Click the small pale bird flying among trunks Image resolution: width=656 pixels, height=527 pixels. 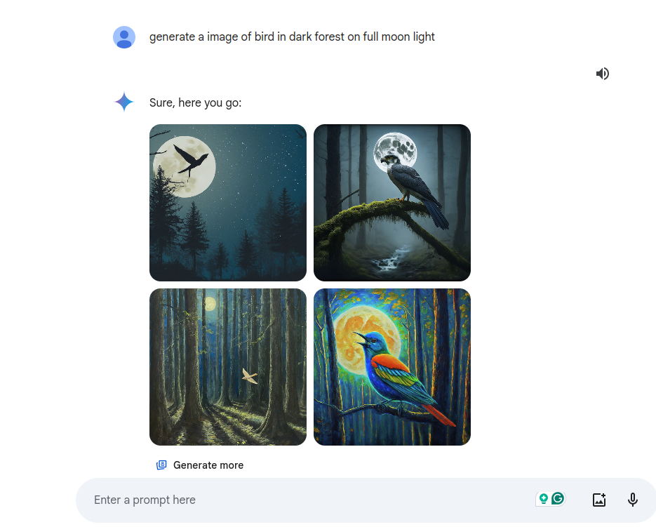pyautogui.click(x=250, y=376)
